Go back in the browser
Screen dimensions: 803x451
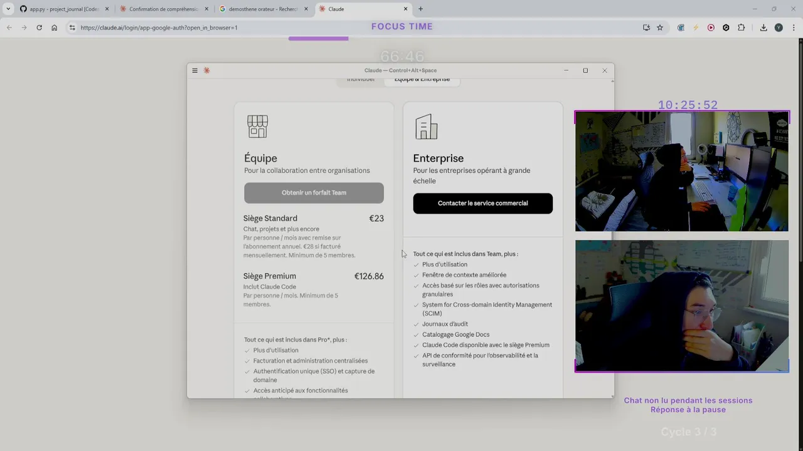pyautogui.click(x=9, y=28)
